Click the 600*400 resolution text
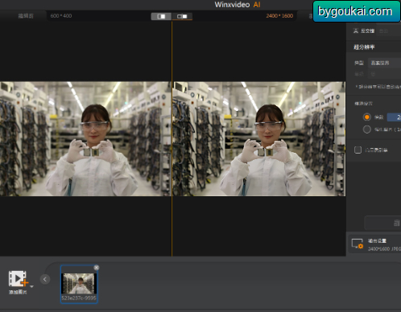This screenshot has width=401, height=312. tap(61, 16)
